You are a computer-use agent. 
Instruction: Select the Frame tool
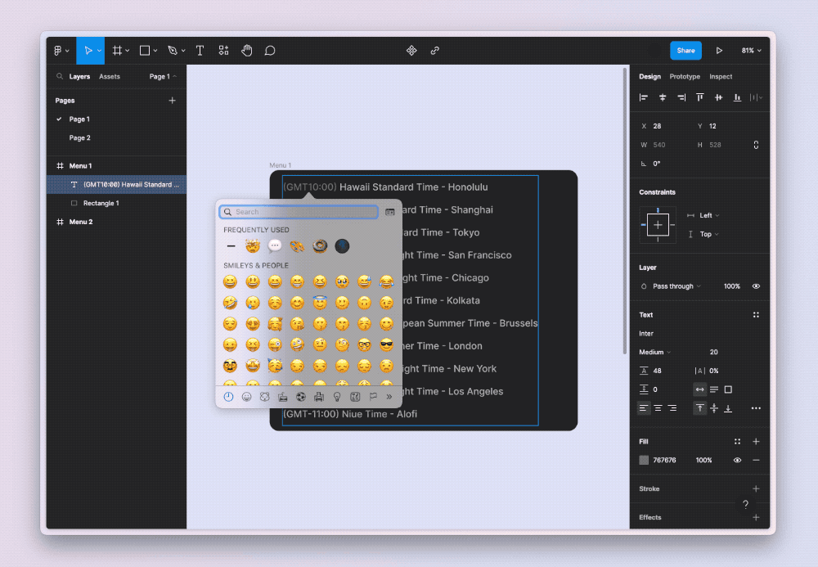click(x=117, y=51)
